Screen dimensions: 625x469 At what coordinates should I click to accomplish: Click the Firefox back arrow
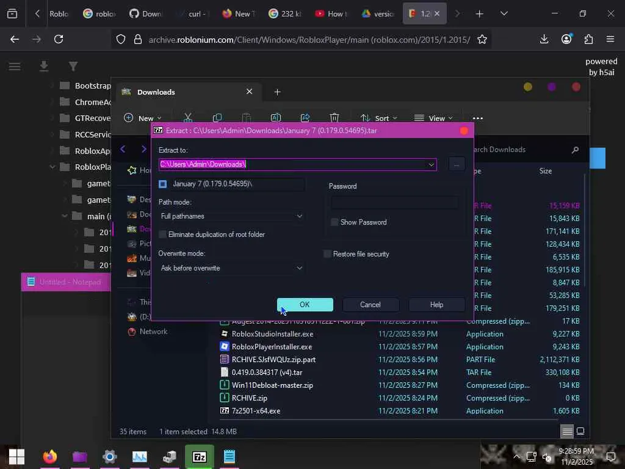(15, 39)
